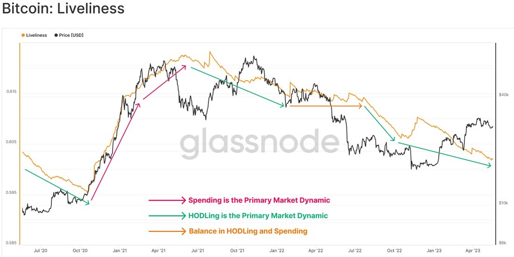
Task: Toggle the Liveliness legend entry
Action: click(x=34, y=35)
